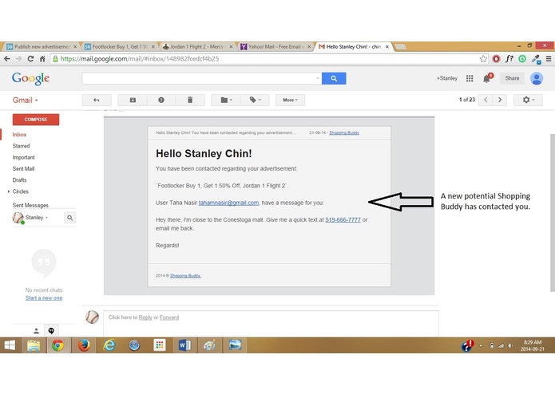Click the Shopping Buddy link in email footer
The image size is (555, 394).
[185, 276]
